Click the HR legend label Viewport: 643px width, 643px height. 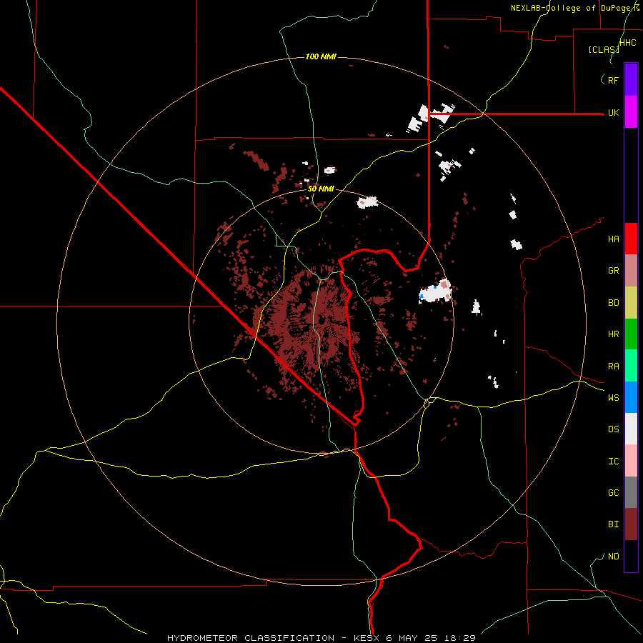(613, 334)
